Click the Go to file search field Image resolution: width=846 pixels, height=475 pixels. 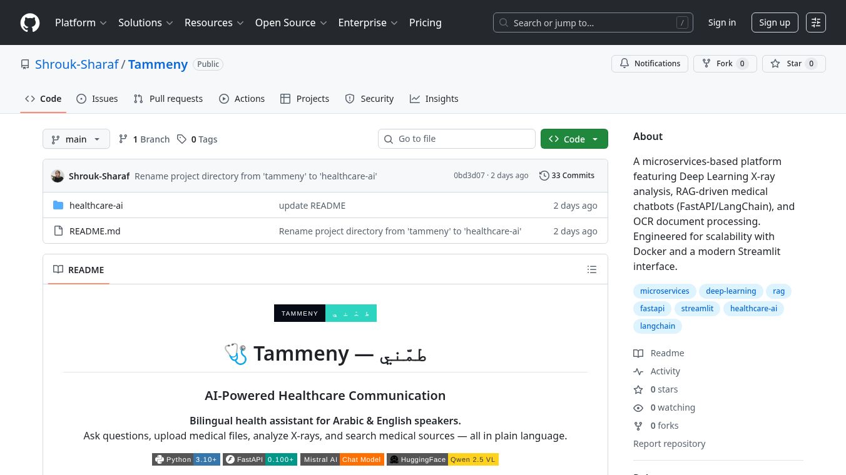(x=457, y=139)
